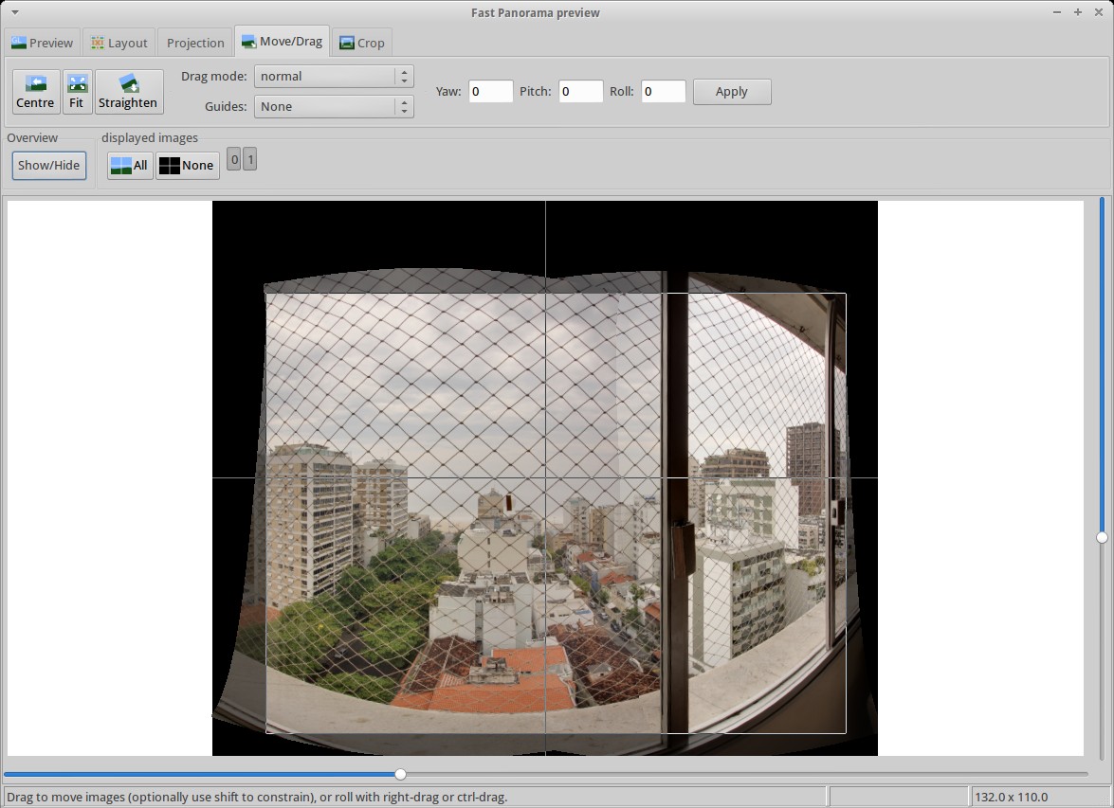Switch to the Crop tab

361,43
